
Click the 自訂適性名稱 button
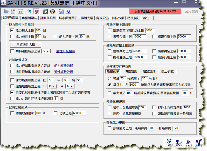[25, 44]
